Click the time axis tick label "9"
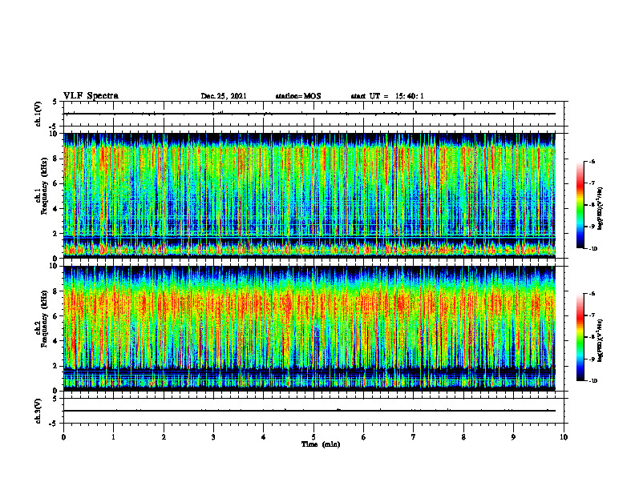Screen dimensions: 635x490 [513, 437]
